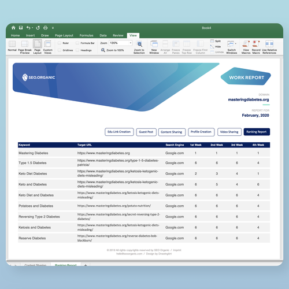Screen dimensions: 289x289
Task: Click the February, 2020 report date text
Action: tap(255, 115)
